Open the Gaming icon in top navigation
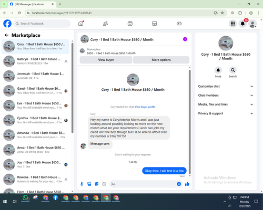The width and height of the screenshot is (263, 210). point(179,24)
